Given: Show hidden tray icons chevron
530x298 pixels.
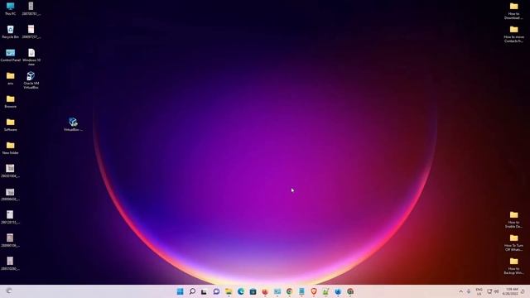Looking at the screenshot, I should tap(460, 291).
